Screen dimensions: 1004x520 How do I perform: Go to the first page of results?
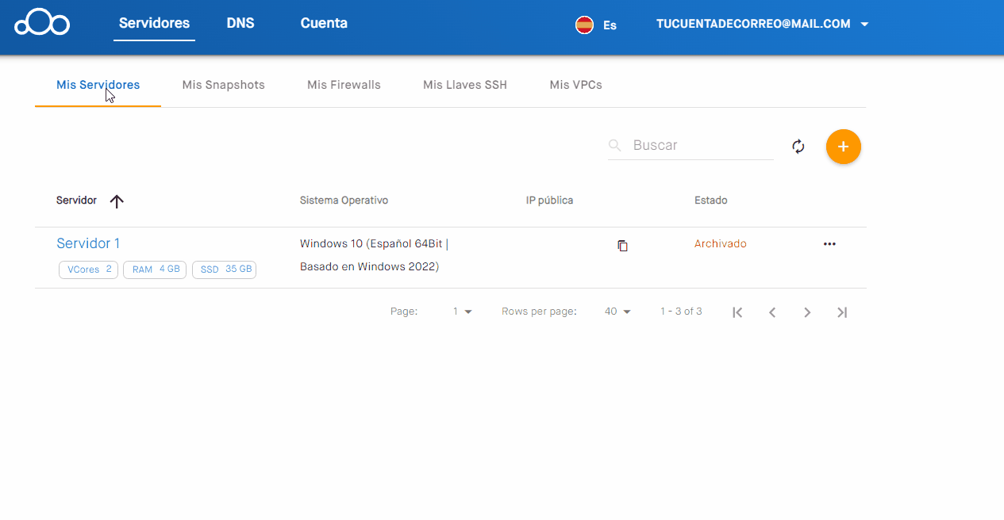tap(737, 312)
